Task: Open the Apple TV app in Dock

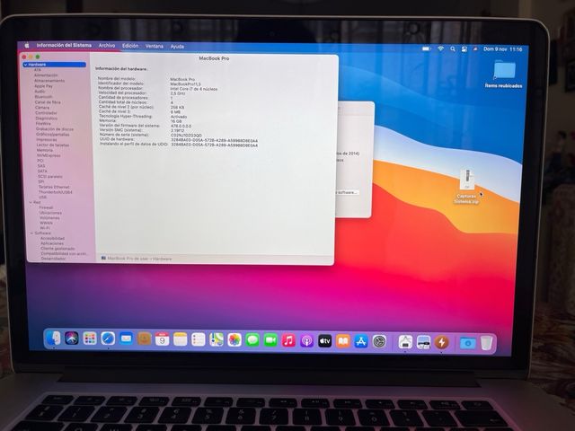Action: click(x=324, y=341)
